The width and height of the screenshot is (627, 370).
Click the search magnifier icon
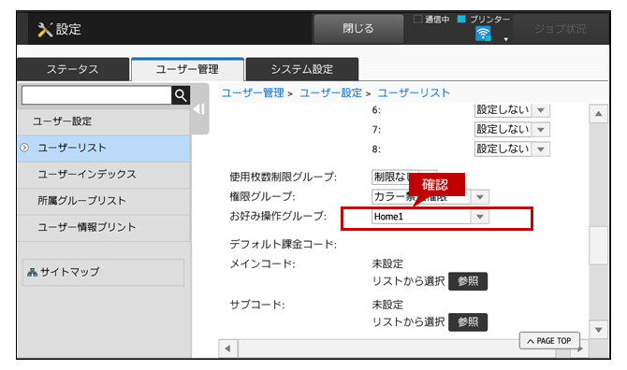181,95
